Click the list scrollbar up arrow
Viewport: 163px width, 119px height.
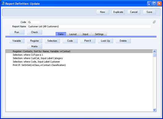point(154,51)
